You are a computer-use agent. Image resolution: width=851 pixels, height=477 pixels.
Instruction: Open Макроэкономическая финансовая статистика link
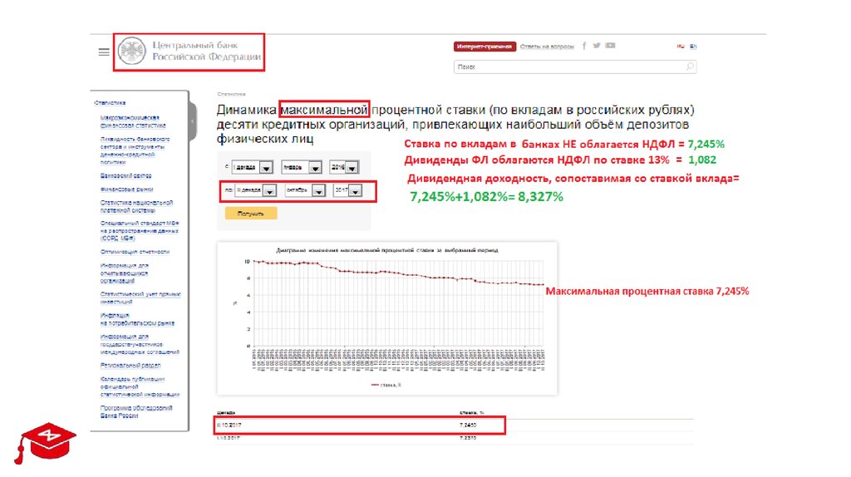point(133,121)
